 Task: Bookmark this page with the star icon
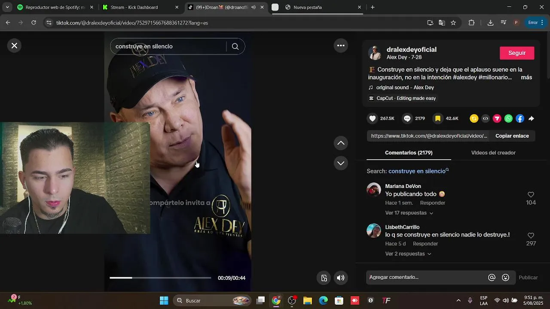coord(453,23)
